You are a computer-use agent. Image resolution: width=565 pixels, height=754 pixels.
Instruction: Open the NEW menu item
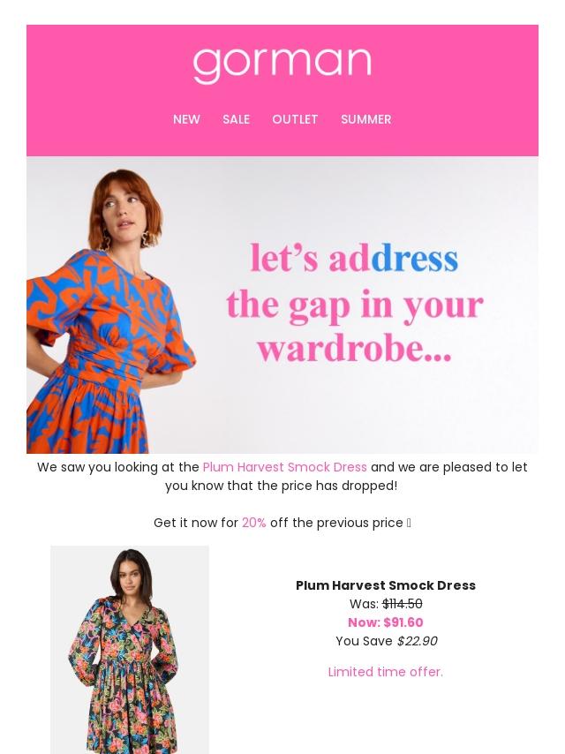point(186,119)
